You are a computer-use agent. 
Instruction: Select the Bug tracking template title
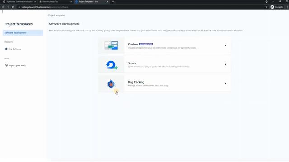coord(136,82)
